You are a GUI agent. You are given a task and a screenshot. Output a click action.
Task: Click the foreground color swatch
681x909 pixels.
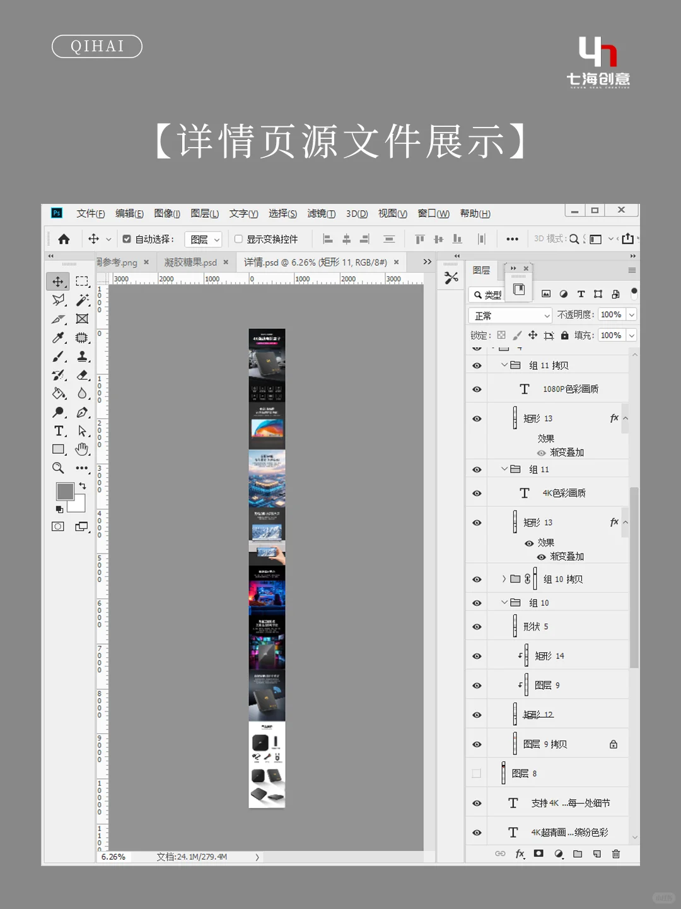[65, 490]
